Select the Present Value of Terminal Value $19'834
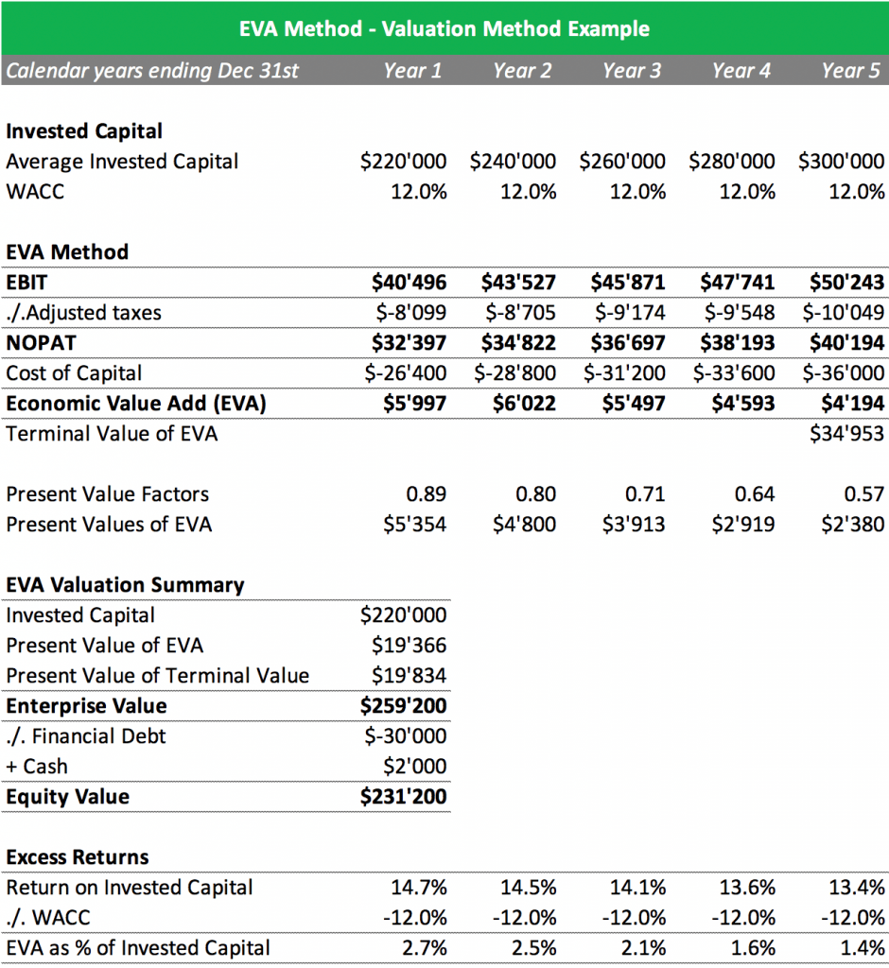This screenshot has width=889, height=968. click(409, 675)
